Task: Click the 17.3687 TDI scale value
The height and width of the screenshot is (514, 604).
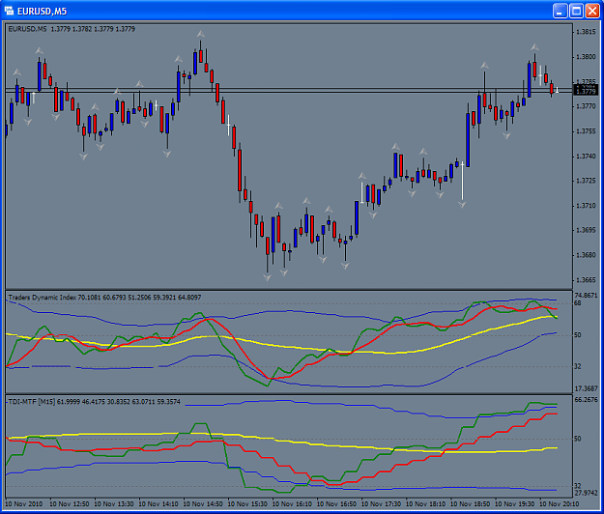Action: pos(586,388)
